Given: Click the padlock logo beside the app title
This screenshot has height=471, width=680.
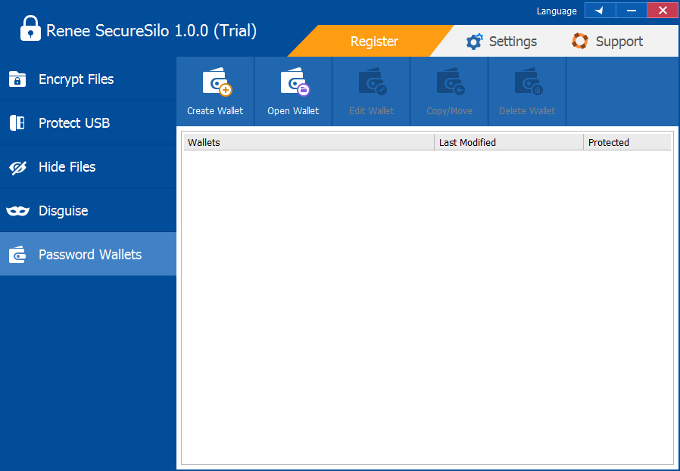Looking at the screenshot, I should click(x=30, y=29).
